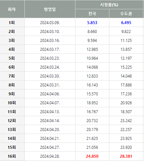Image resolution: width=144 pixels, height=161 pixels.
Task: Click the rating value 18.952
Action: pyautogui.click(x=92, y=103)
